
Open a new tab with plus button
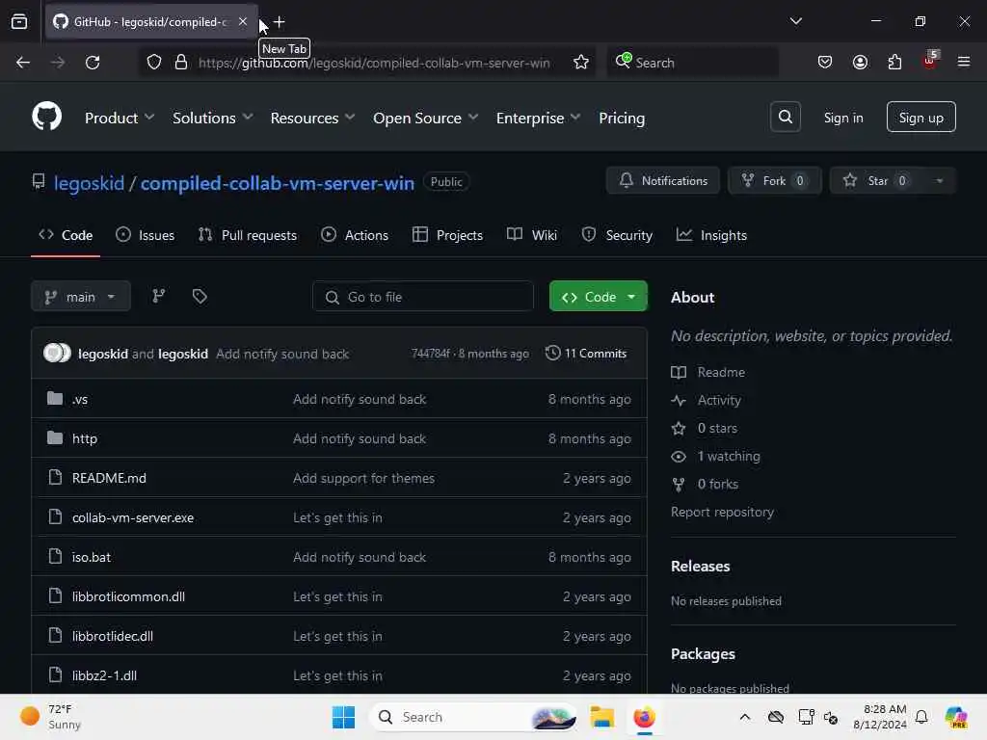(x=279, y=22)
